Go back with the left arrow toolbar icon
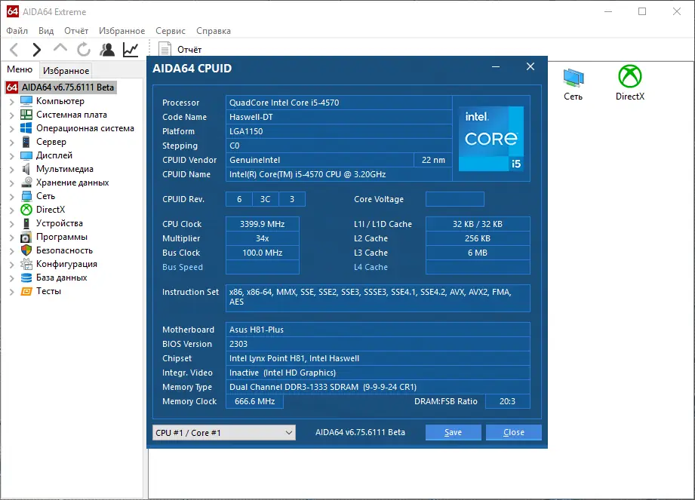The image size is (695, 500). click(14, 50)
